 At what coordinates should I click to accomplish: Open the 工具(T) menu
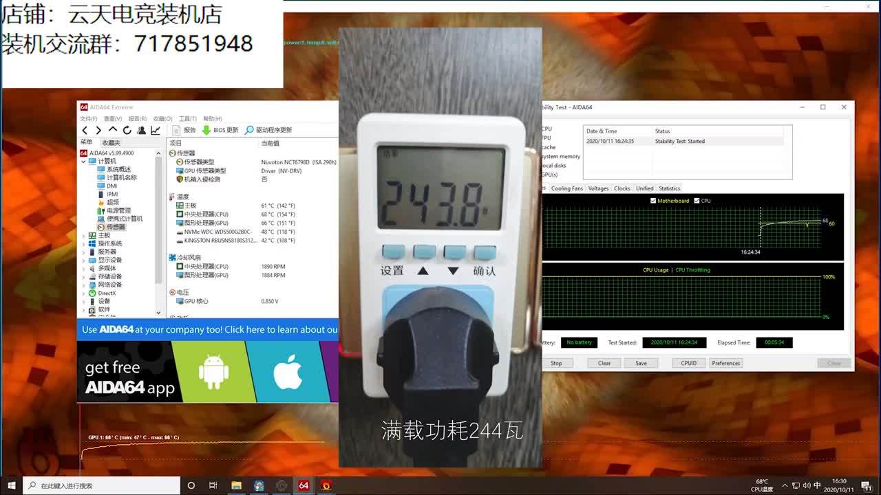tap(188, 118)
